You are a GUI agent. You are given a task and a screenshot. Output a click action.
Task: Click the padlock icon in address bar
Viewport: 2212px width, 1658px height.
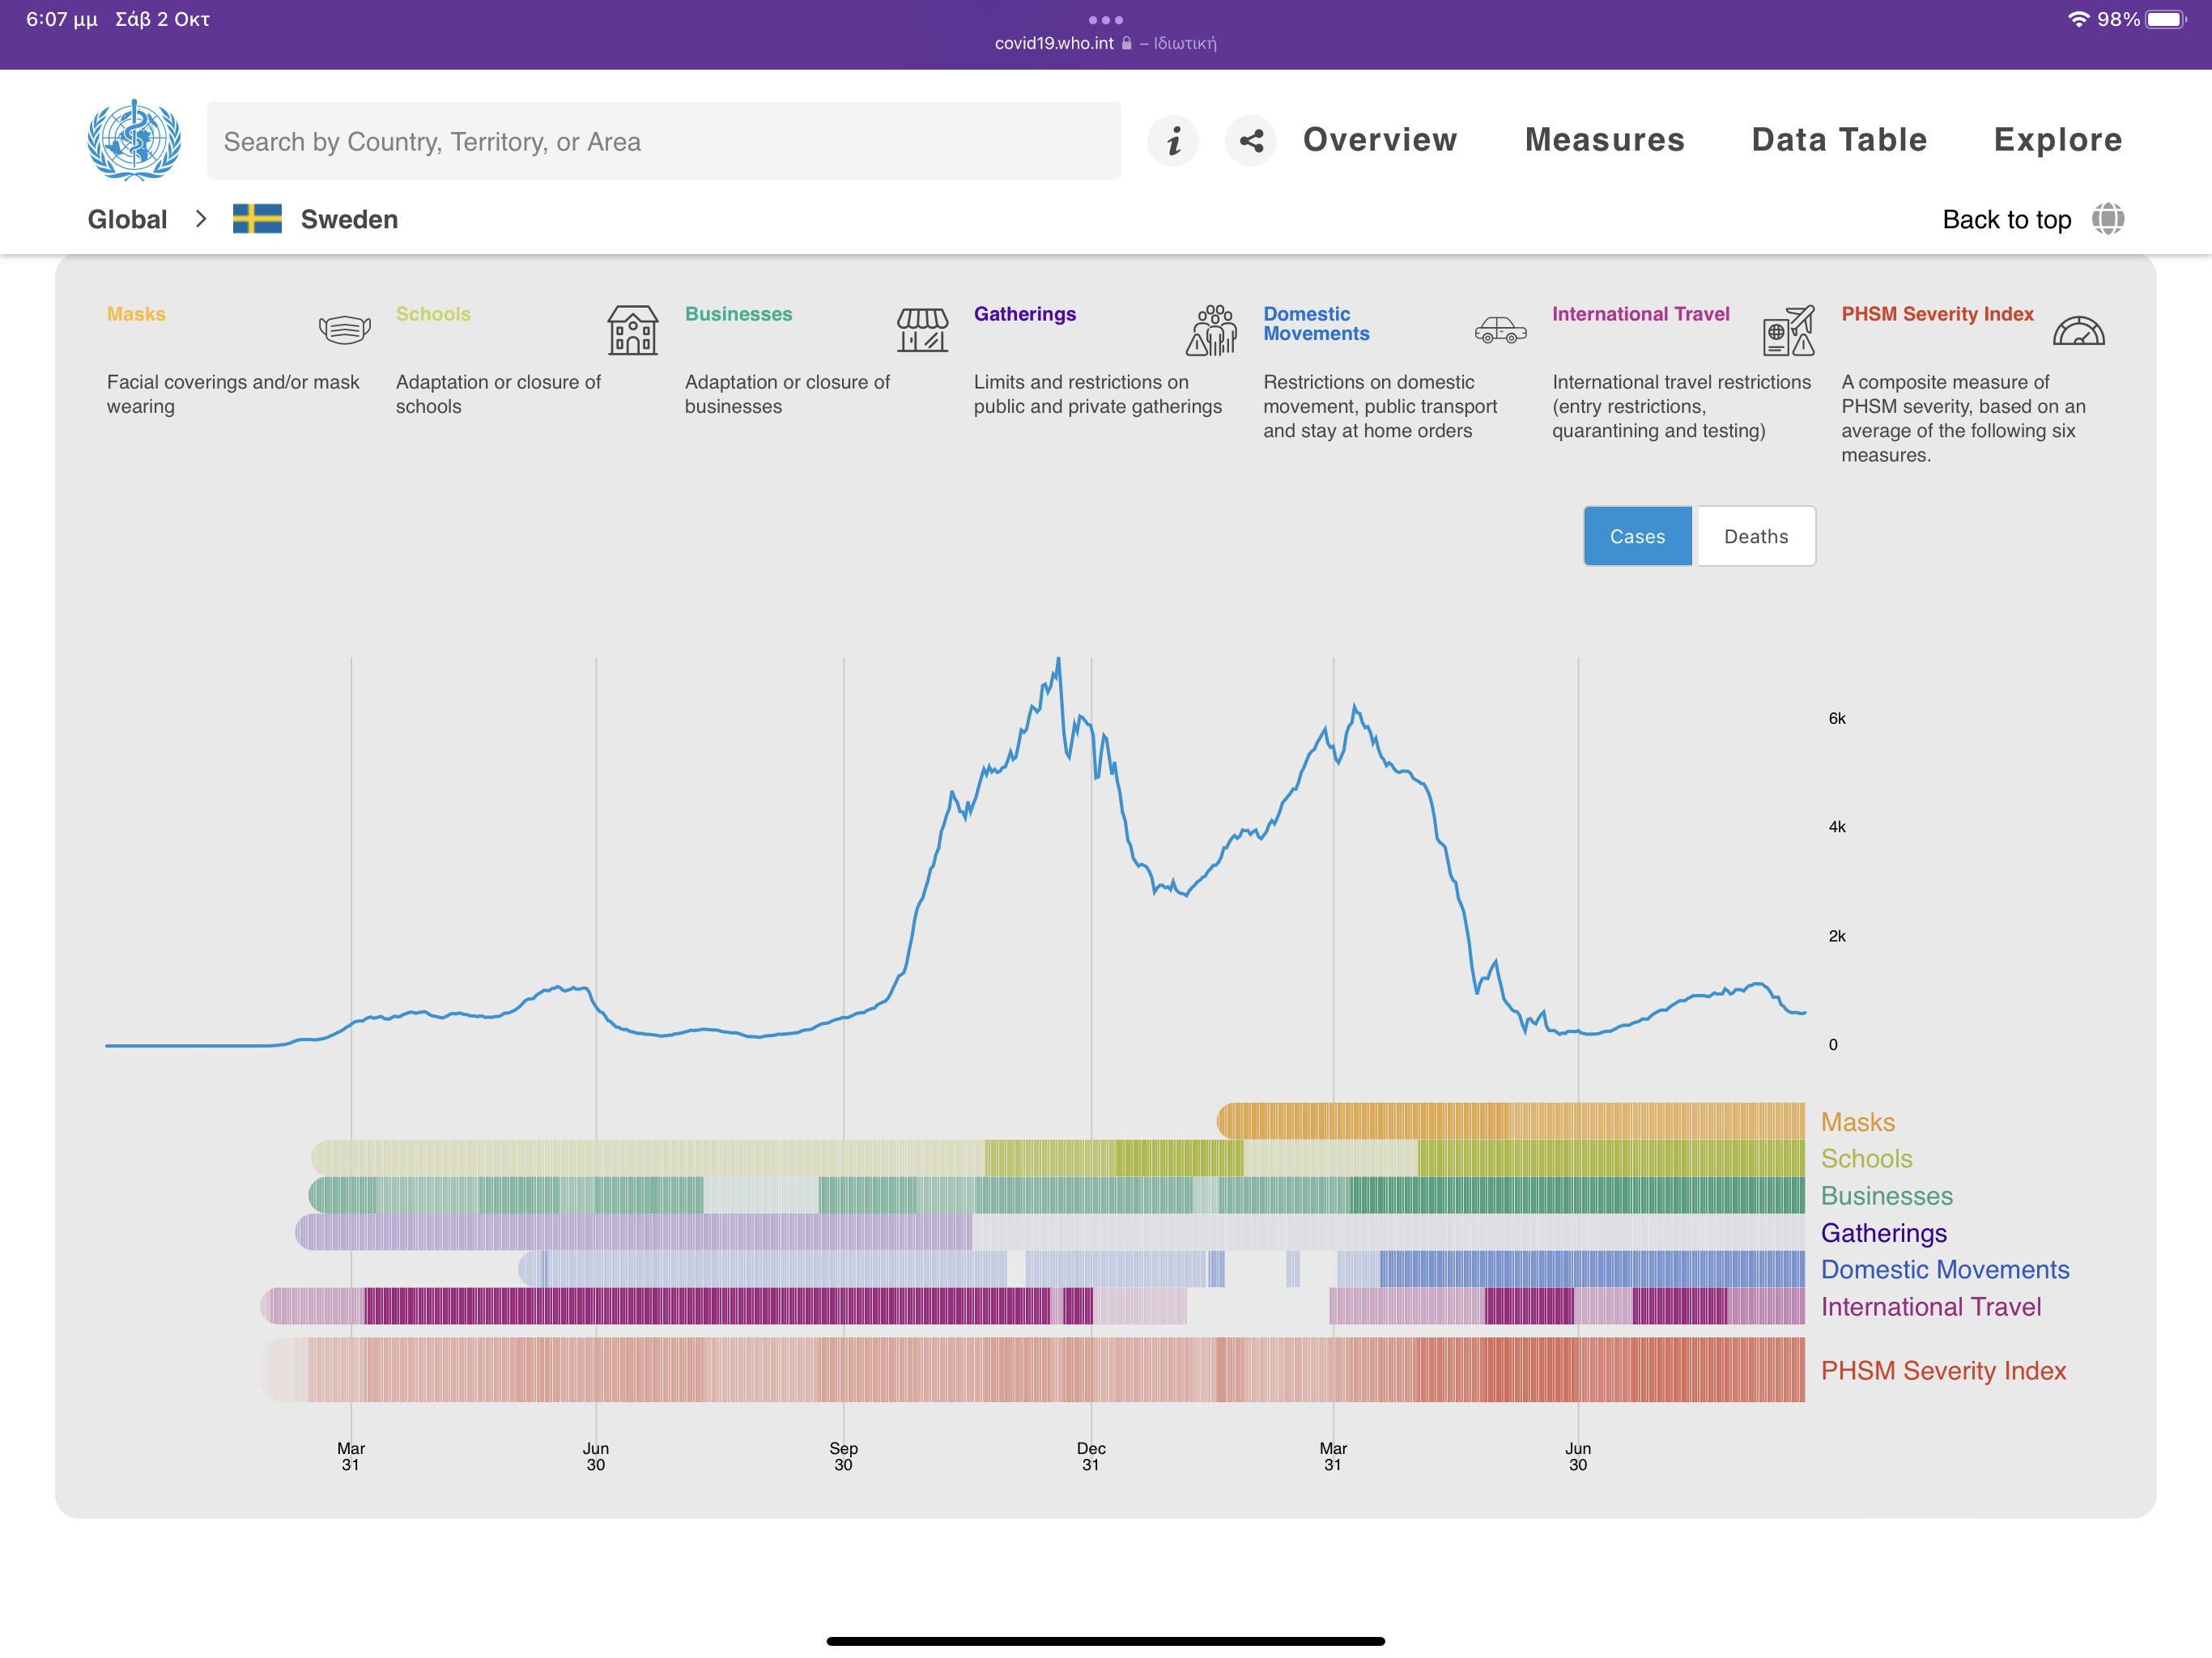[x=1126, y=43]
